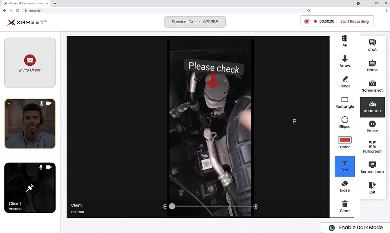Switch to Fullscreen view
Screen dimensions: 390x233
click(372, 147)
